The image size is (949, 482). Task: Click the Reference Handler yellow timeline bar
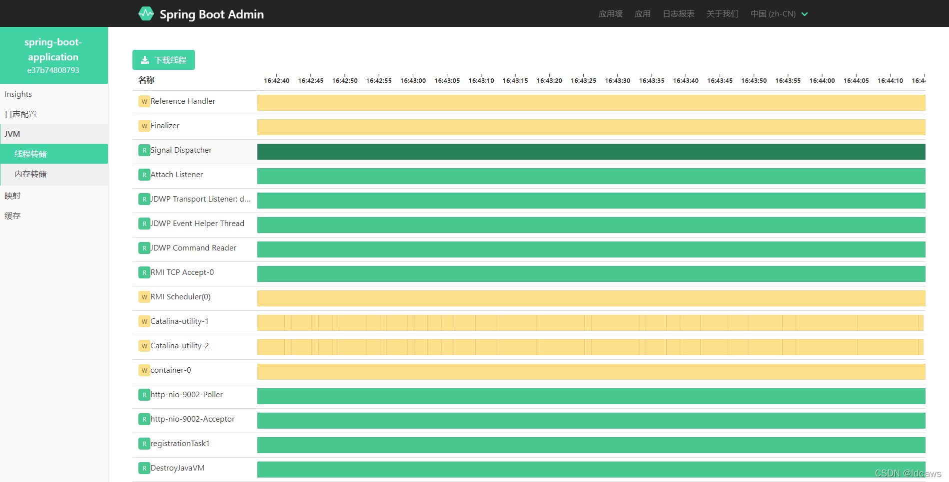pos(591,103)
